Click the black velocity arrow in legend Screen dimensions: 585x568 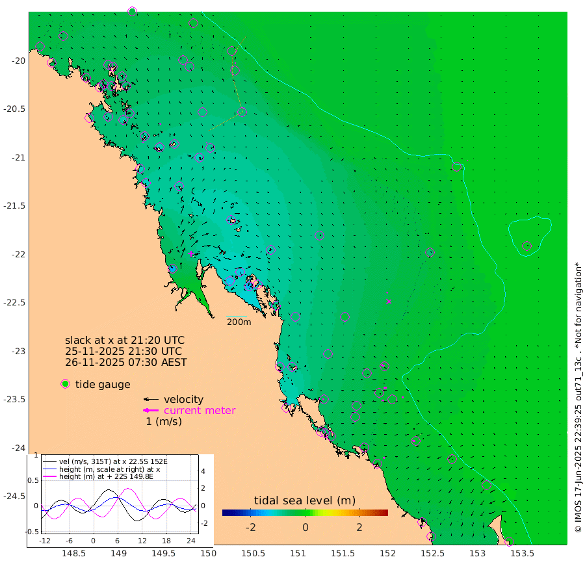coord(151,400)
